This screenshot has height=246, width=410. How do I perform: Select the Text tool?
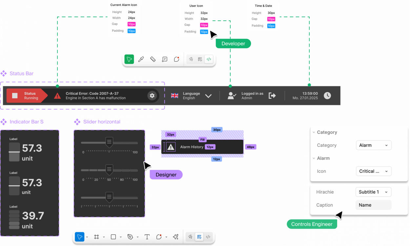point(147,237)
